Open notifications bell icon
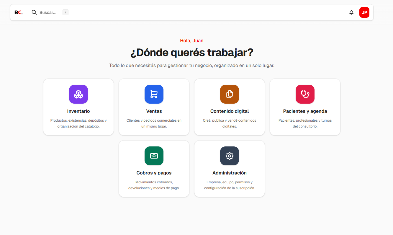 (x=351, y=12)
